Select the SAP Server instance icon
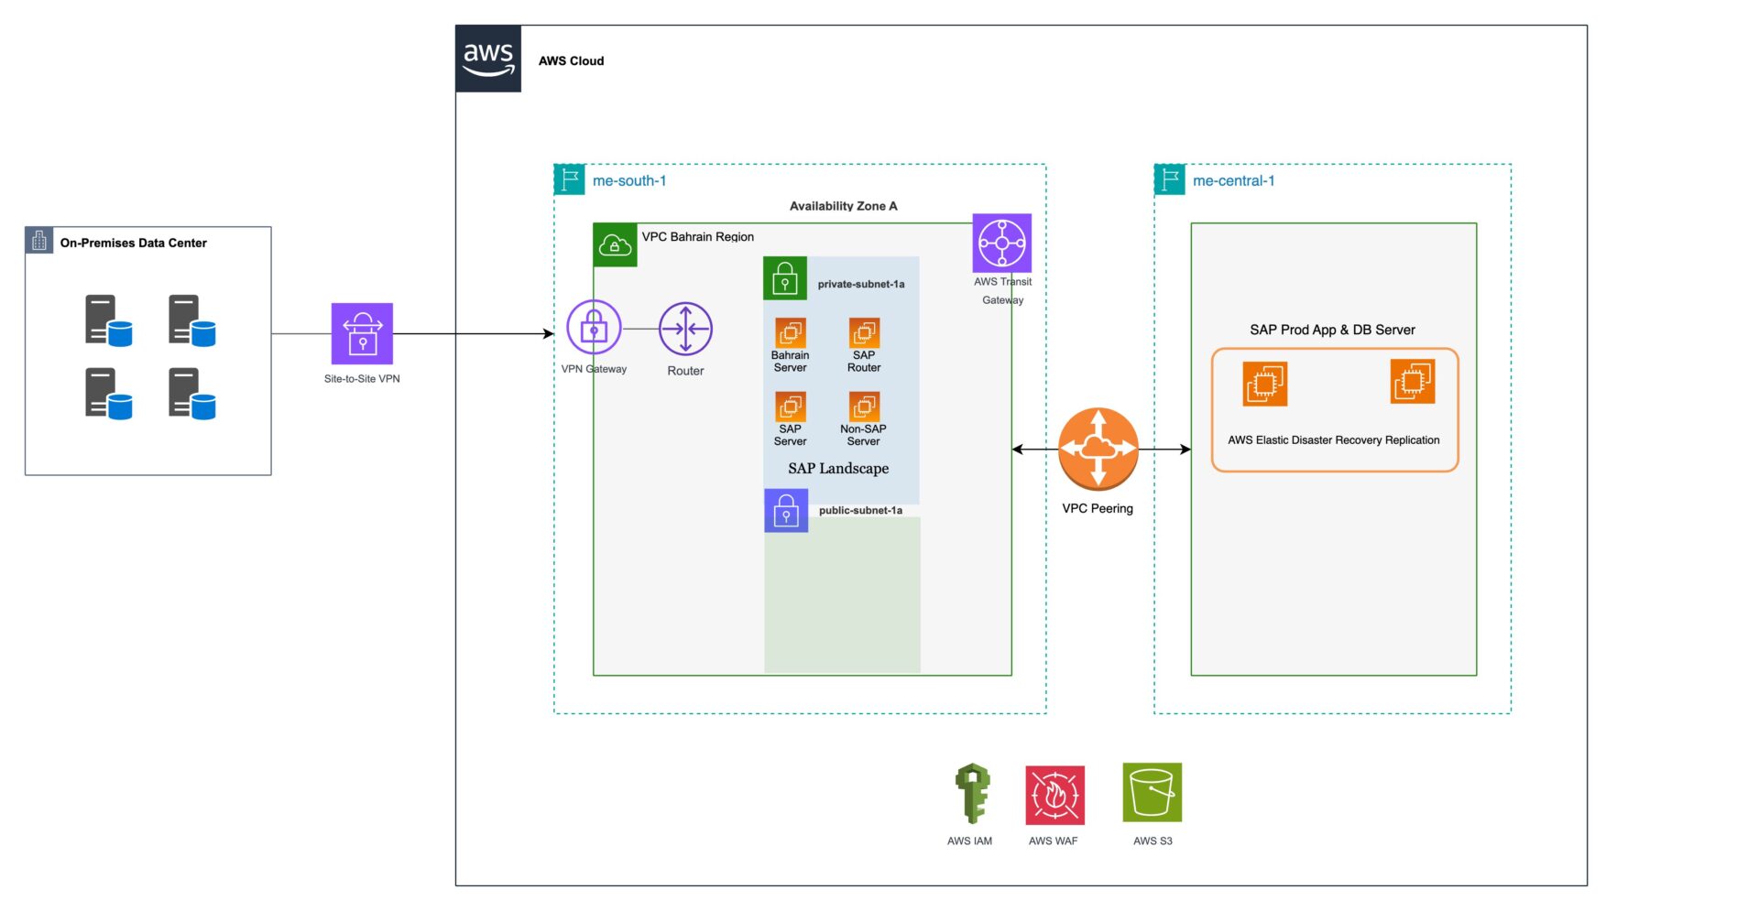 [790, 407]
